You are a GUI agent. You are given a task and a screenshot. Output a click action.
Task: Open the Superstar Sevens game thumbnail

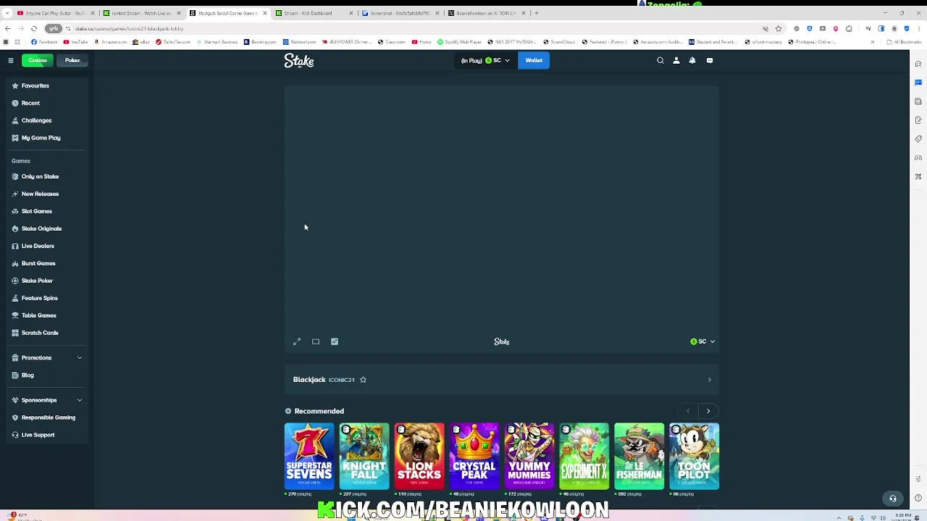[309, 457]
